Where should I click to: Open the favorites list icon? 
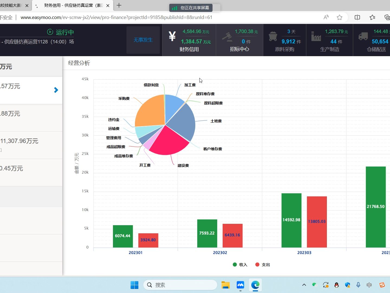(372, 17)
